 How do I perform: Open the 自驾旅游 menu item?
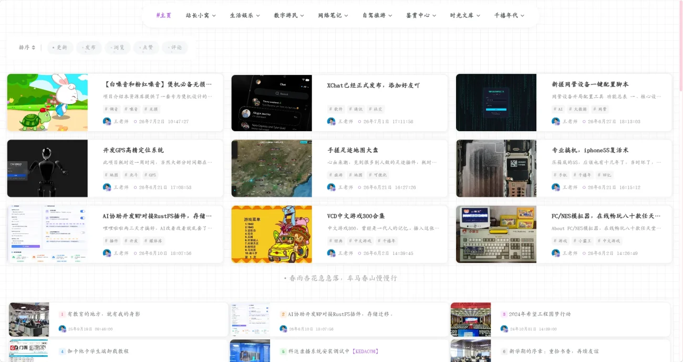377,15
